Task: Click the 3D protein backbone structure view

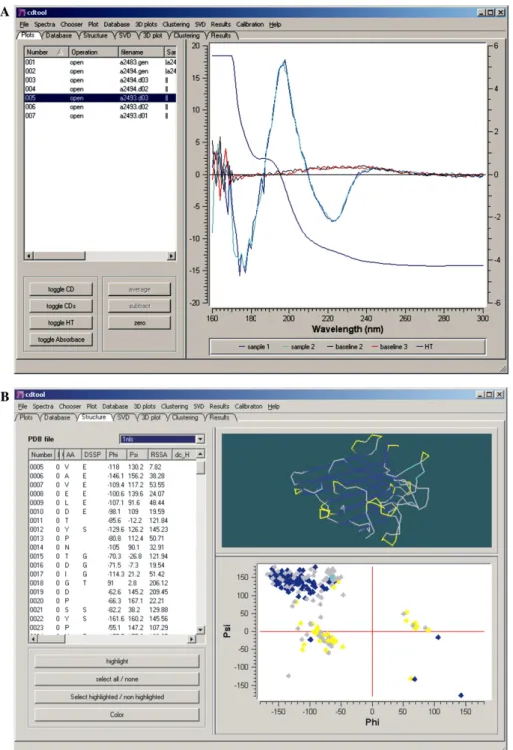Action: pos(356,490)
